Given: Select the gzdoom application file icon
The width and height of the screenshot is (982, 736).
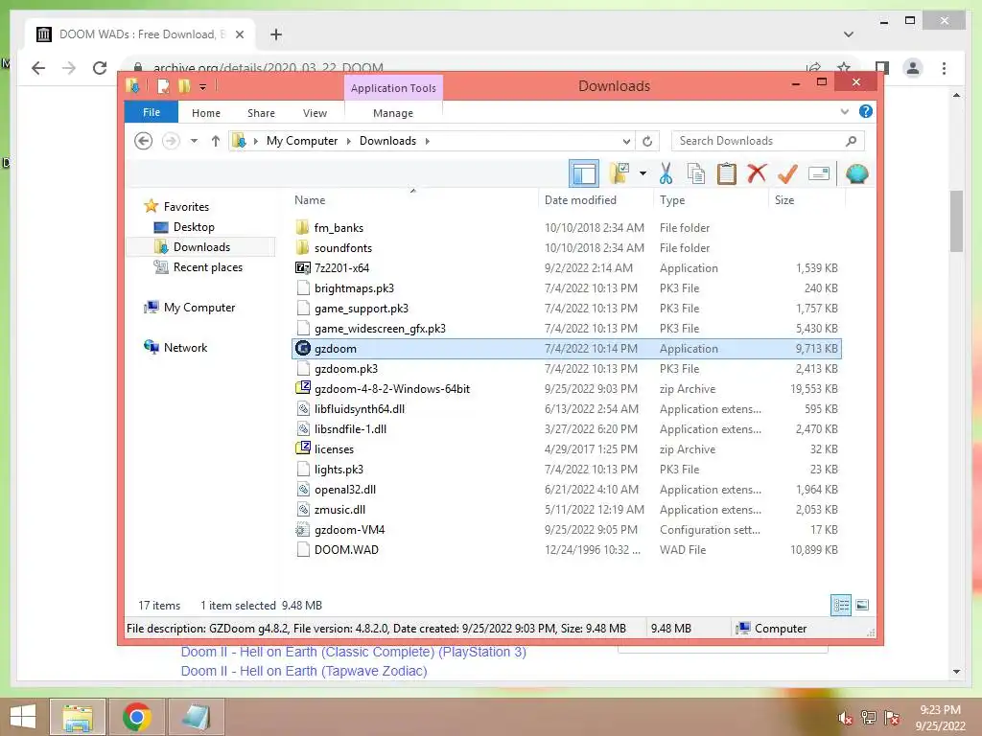Looking at the screenshot, I should [303, 348].
